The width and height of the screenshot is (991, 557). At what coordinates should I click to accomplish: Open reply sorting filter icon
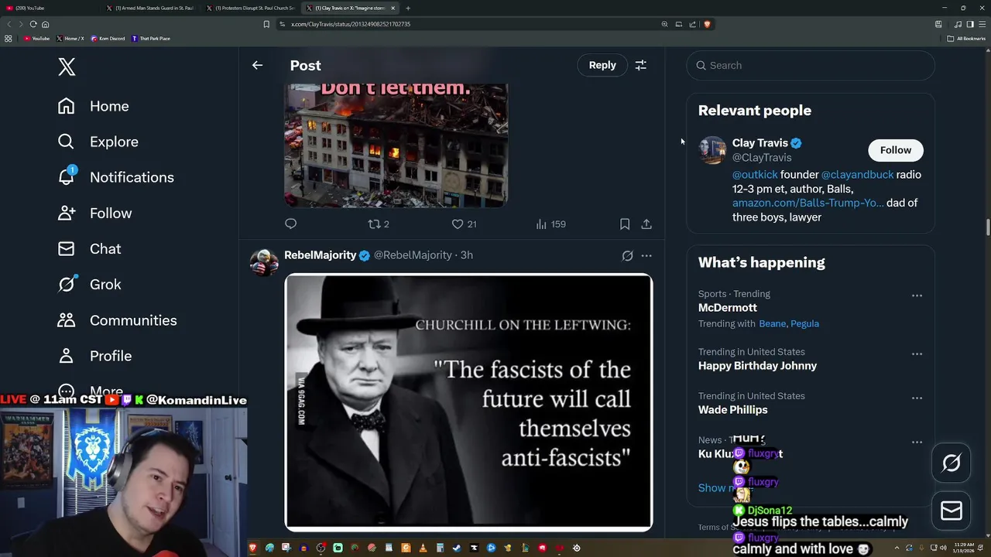[641, 66]
